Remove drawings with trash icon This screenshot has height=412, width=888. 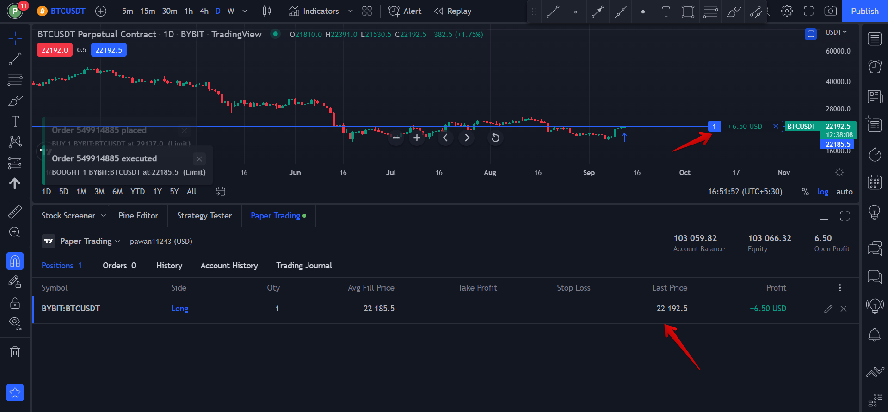point(15,352)
